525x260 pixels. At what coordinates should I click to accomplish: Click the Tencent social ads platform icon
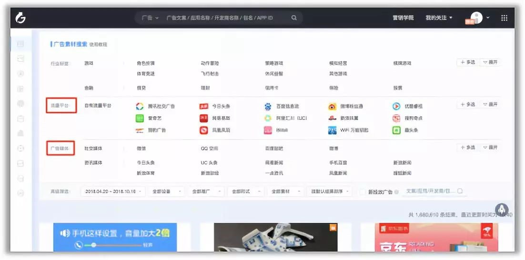click(140, 106)
